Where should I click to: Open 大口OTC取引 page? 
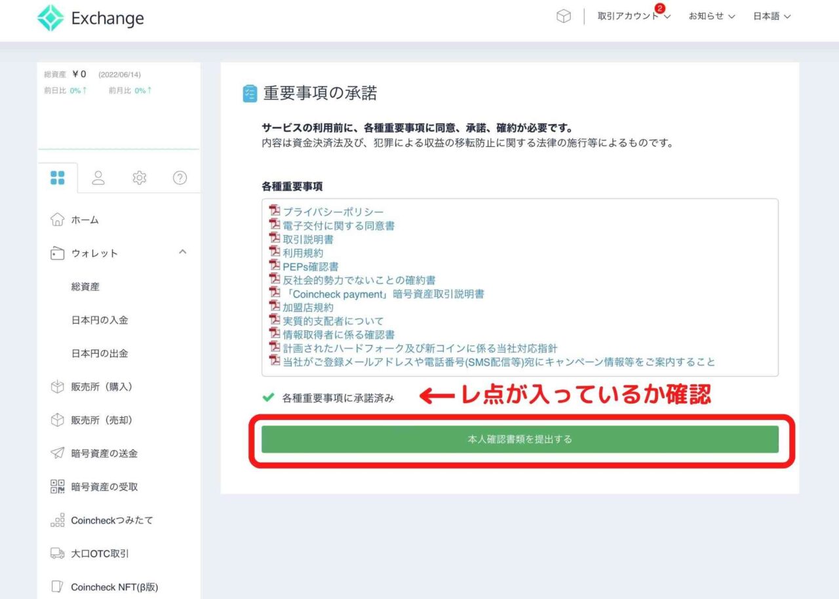(x=100, y=554)
